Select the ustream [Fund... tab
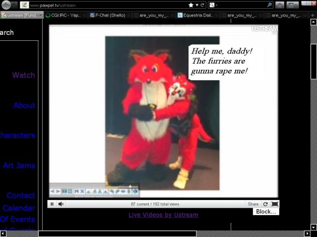317x237 pixels. point(22,15)
